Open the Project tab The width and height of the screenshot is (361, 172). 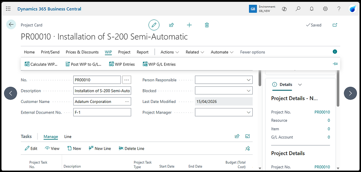click(x=125, y=52)
